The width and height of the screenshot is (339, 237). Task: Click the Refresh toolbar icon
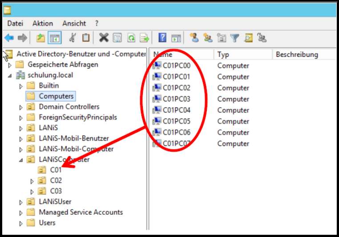pos(131,38)
